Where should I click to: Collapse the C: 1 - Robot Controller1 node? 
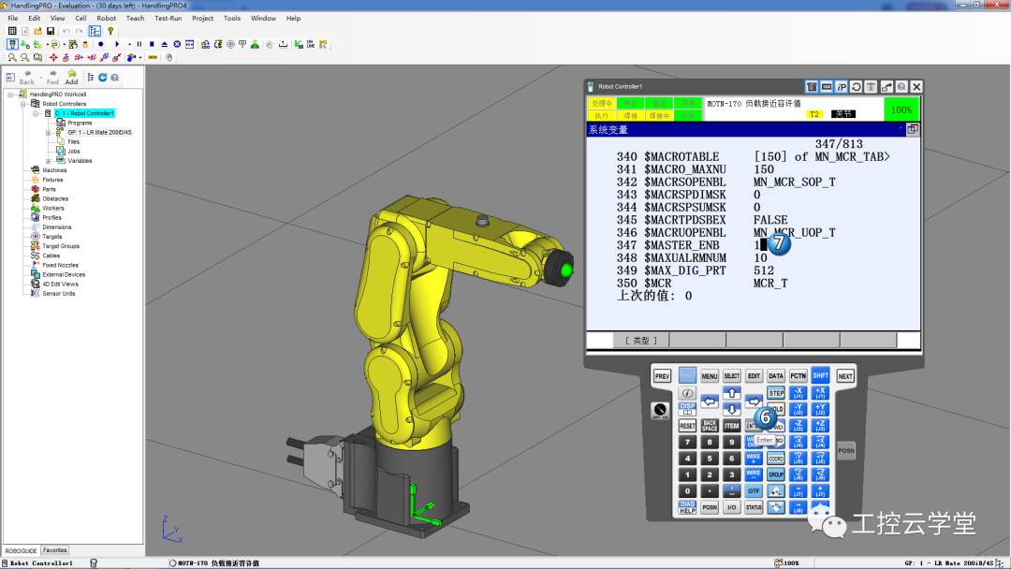click(36, 113)
